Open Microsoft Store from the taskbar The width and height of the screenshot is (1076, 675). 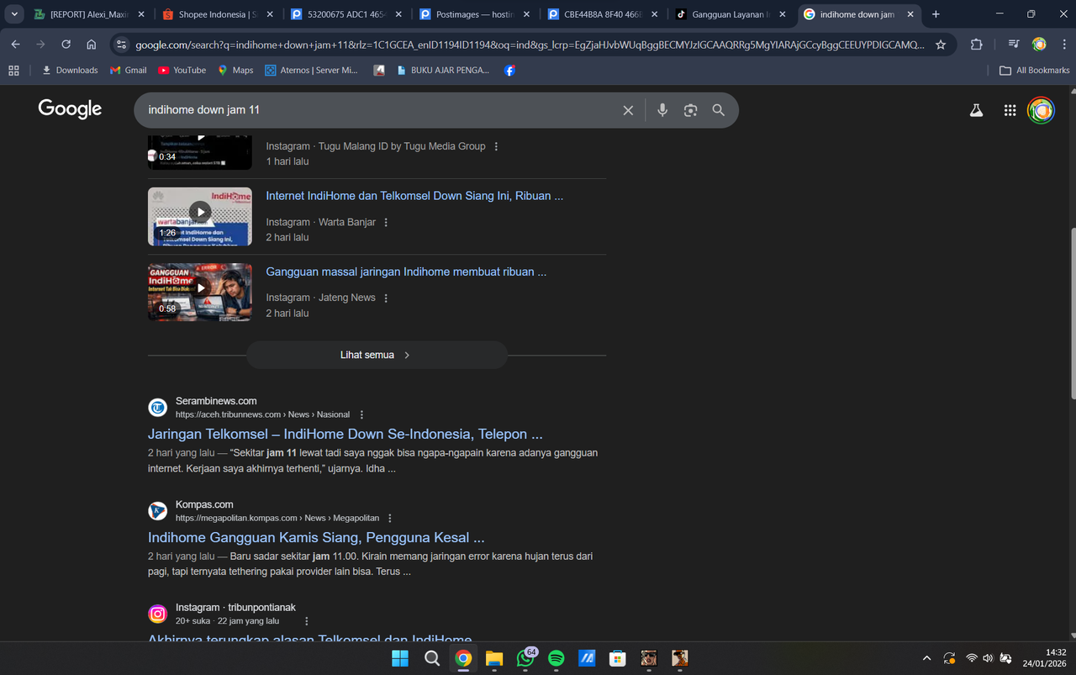pyautogui.click(x=618, y=658)
